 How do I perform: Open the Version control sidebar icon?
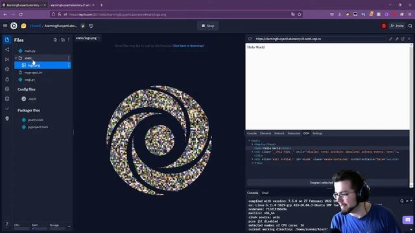click(x=7, y=50)
